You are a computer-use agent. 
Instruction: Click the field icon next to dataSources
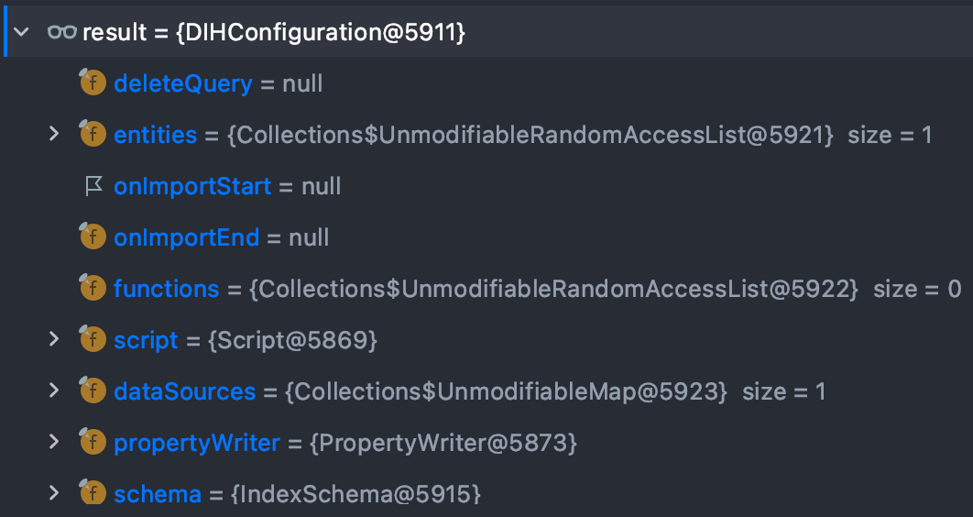pyautogui.click(x=93, y=391)
